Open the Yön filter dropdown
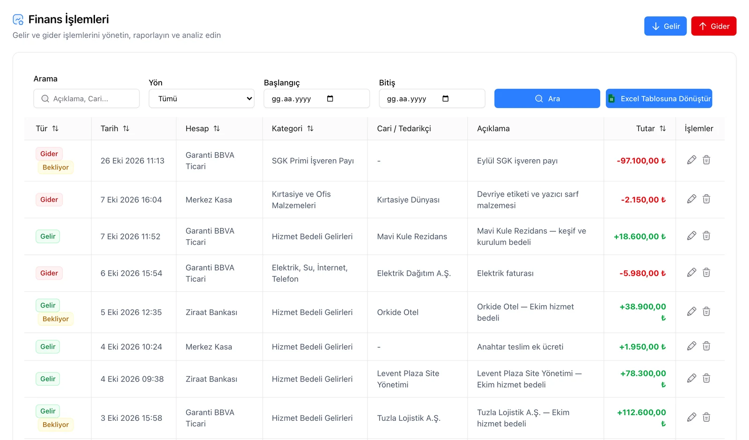The width and height of the screenshot is (749, 440). point(202,99)
